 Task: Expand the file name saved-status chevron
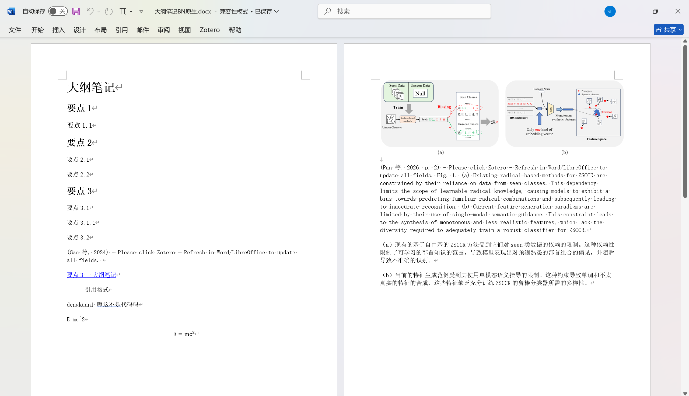pyautogui.click(x=277, y=11)
